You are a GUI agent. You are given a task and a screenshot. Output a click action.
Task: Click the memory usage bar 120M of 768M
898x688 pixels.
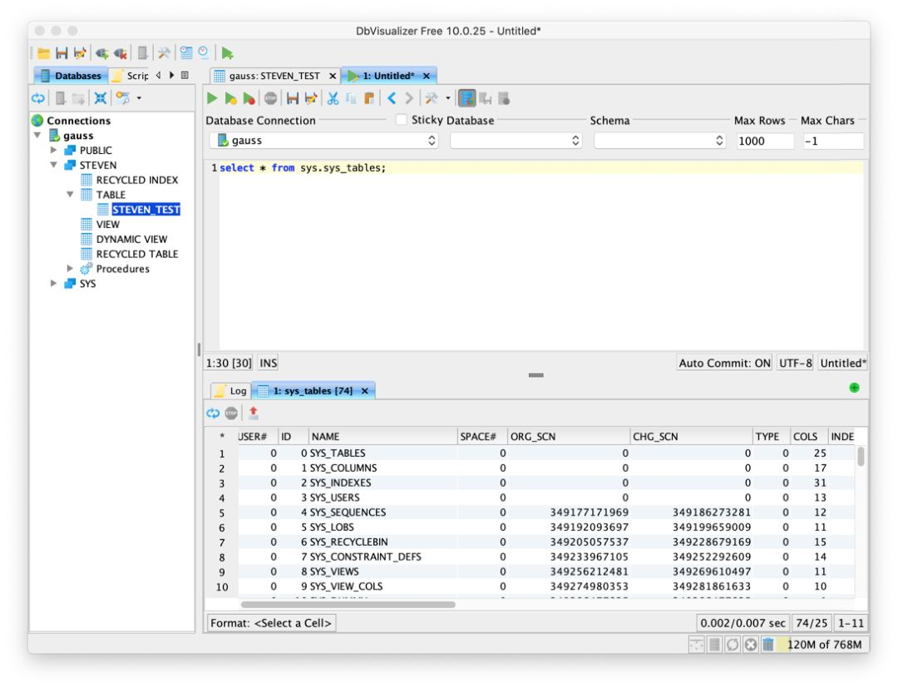[823, 645]
